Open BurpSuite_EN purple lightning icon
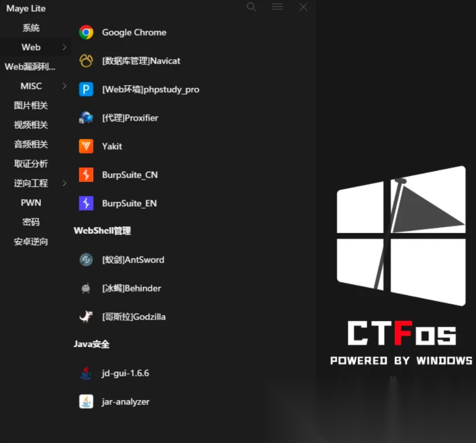Viewport: 476px width, 443px height. point(86,203)
